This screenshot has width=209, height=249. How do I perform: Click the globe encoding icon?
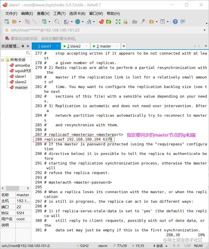pos(78,22)
